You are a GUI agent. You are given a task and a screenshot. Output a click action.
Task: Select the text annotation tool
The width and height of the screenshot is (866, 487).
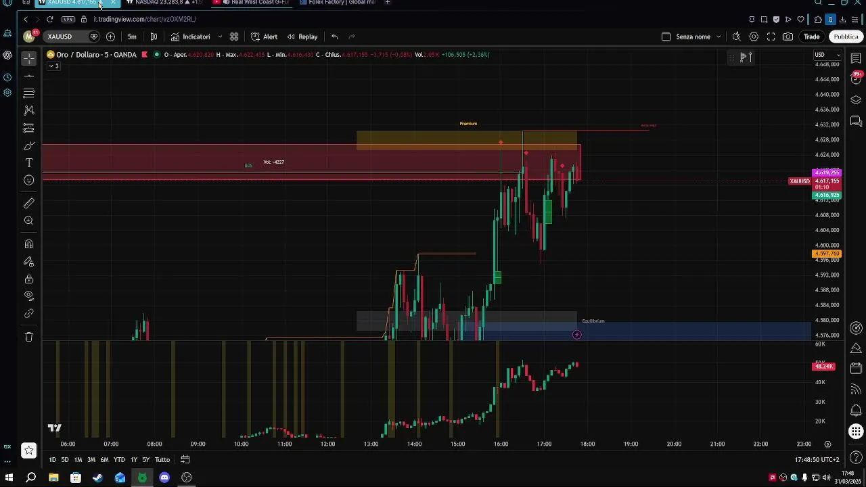[28, 163]
